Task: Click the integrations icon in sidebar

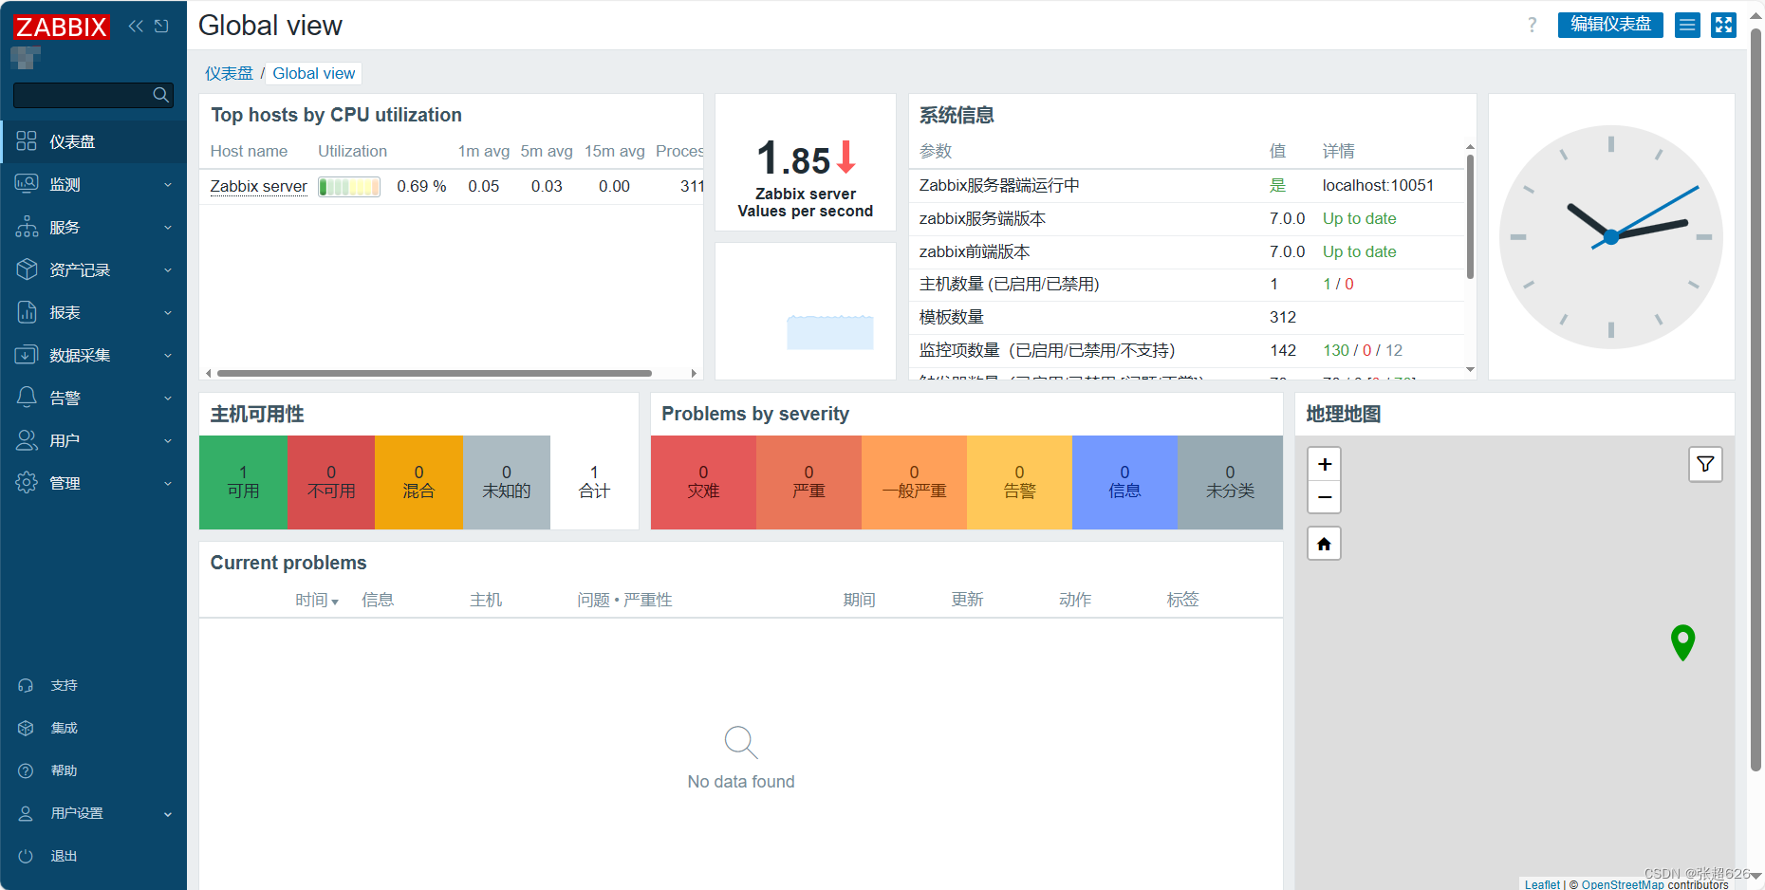Action: pos(26,728)
